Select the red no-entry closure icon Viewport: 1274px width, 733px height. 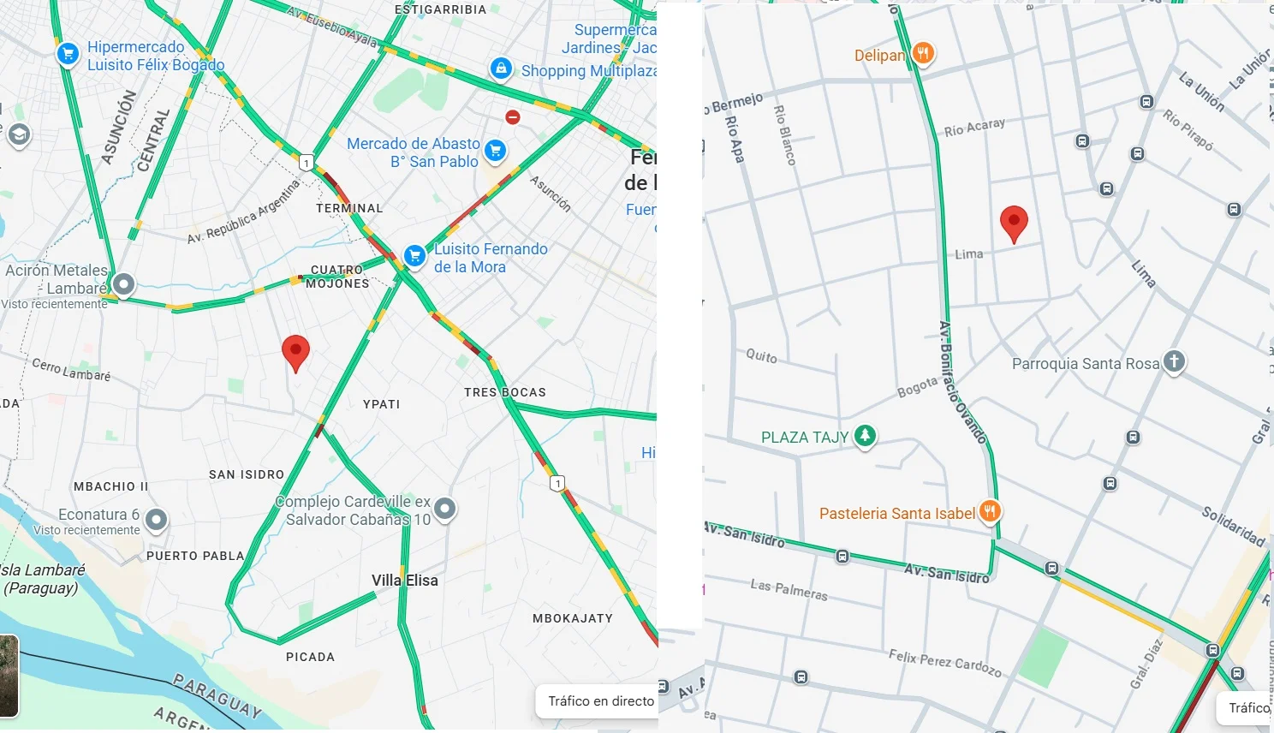[x=513, y=116]
